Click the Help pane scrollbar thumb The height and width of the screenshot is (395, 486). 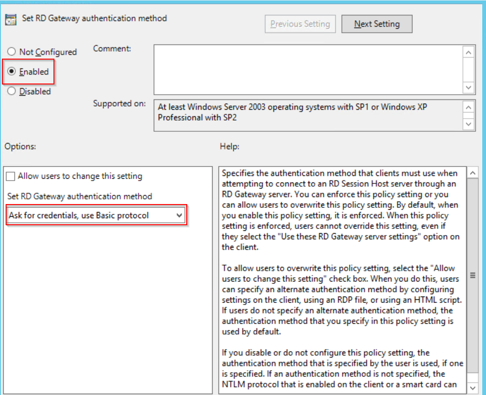(x=473, y=275)
